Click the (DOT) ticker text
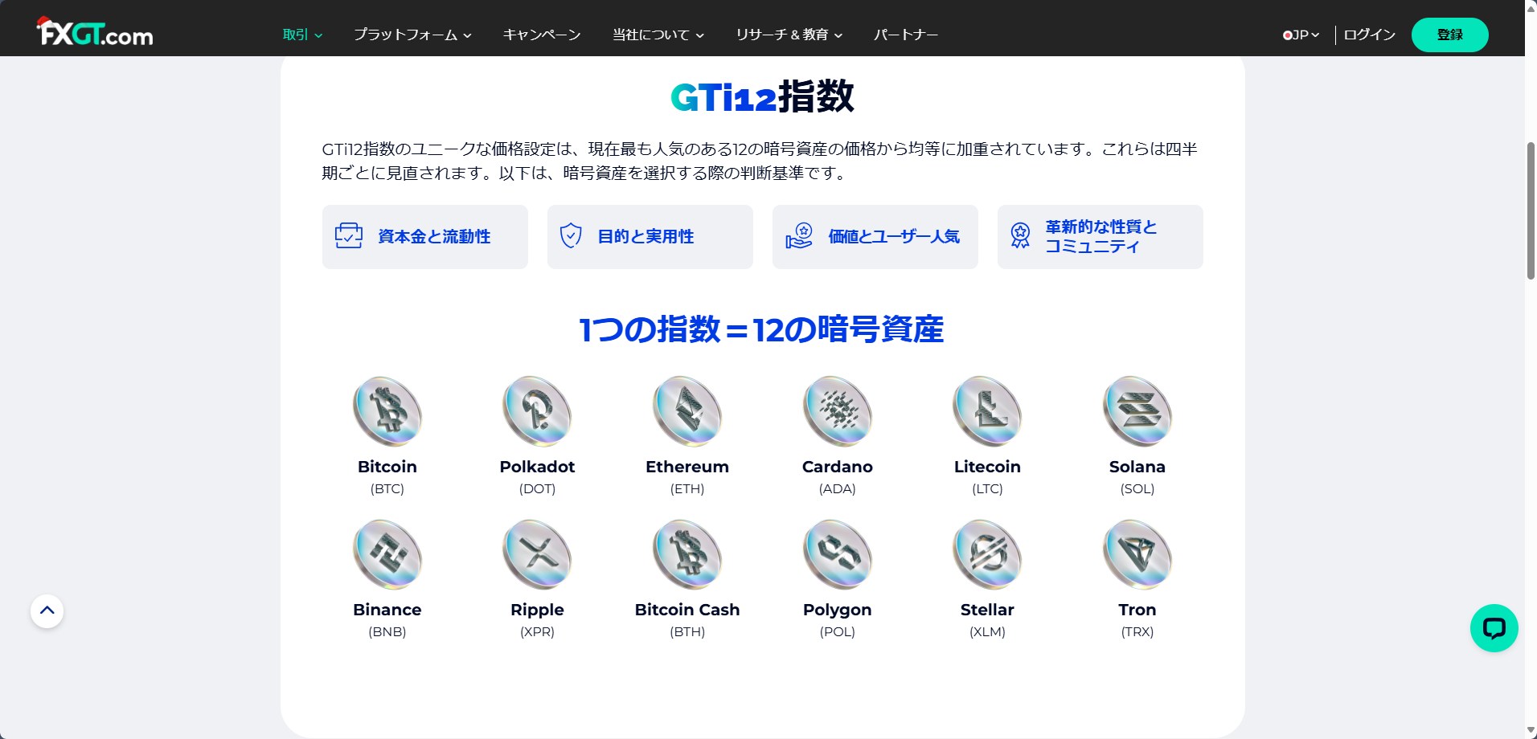 click(537, 488)
